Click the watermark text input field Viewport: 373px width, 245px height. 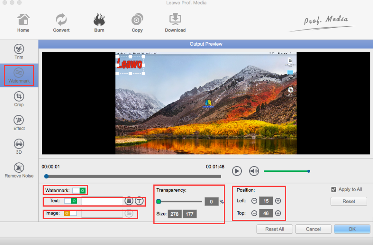point(102,201)
